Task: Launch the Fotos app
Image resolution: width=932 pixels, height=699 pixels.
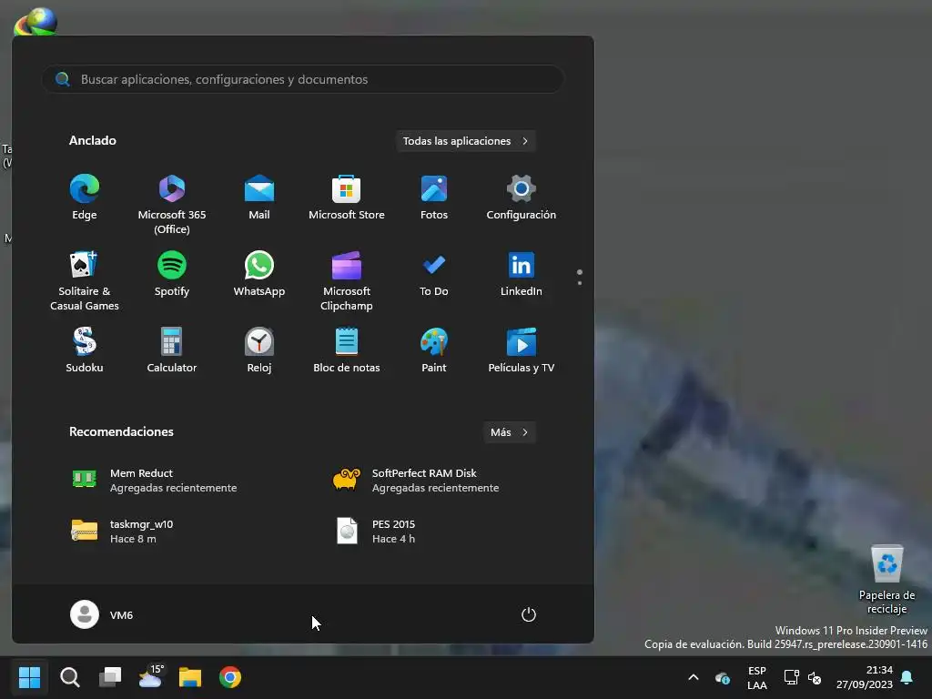Action: pyautogui.click(x=434, y=198)
